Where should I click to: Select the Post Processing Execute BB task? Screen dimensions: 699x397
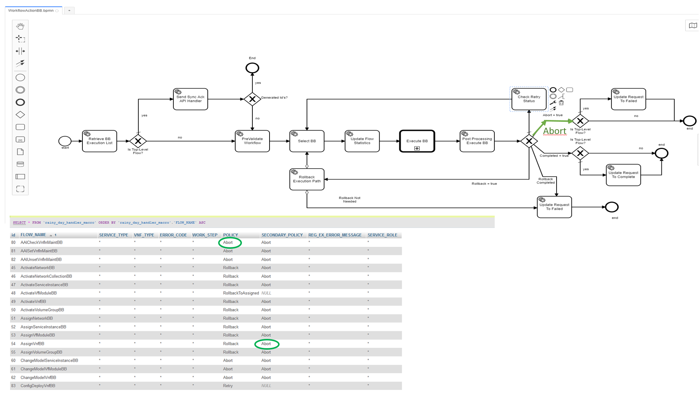click(x=477, y=141)
